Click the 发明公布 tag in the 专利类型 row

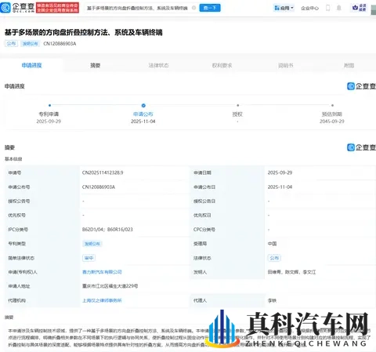tap(92, 244)
